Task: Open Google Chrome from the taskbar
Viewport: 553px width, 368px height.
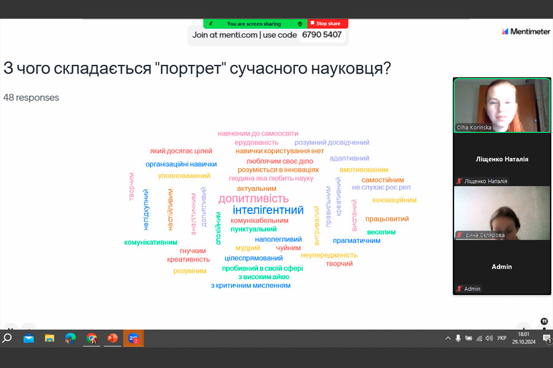Action: [x=92, y=338]
